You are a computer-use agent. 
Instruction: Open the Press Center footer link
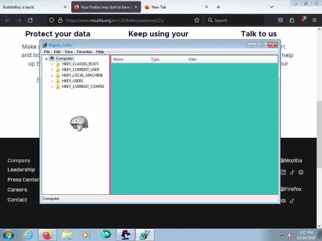[23, 180]
